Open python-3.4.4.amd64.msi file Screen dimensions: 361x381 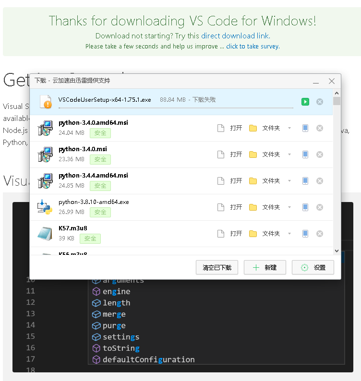tap(230, 181)
